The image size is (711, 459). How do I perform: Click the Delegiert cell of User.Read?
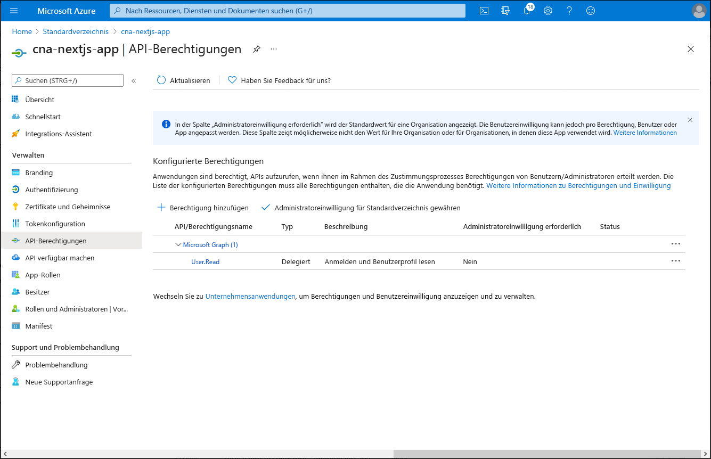click(296, 261)
